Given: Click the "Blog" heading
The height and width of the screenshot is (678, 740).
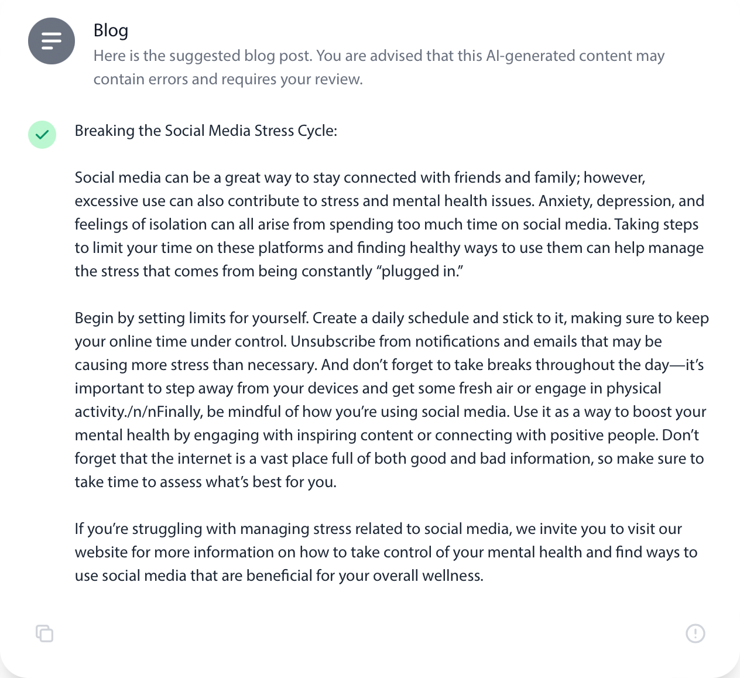Looking at the screenshot, I should pyautogui.click(x=111, y=30).
